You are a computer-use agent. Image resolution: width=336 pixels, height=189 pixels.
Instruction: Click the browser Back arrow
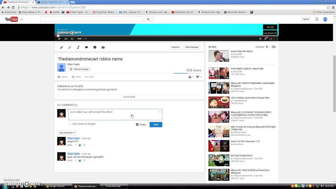click(x=3, y=7)
